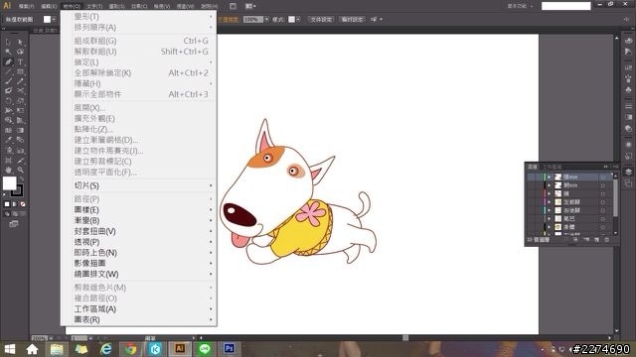Select the Line Segment tool
The image size is (636, 357).
point(8,71)
